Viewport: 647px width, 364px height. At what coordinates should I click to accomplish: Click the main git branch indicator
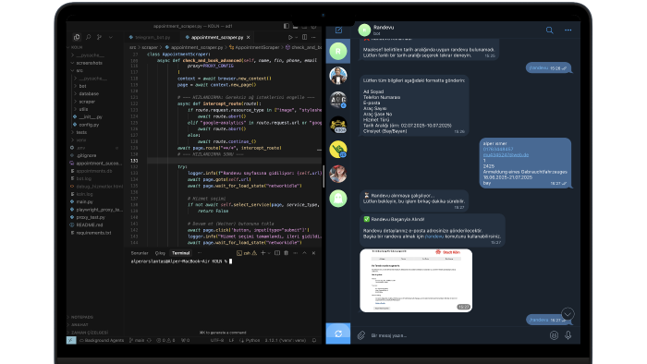(x=137, y=341)
